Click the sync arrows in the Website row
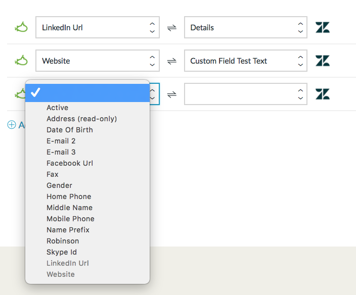Viewport: 356px width, 295px height. click(171, 61)
